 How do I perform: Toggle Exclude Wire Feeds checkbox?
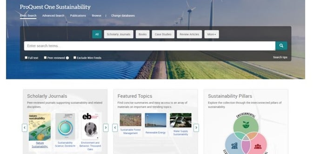coord(75,58)
